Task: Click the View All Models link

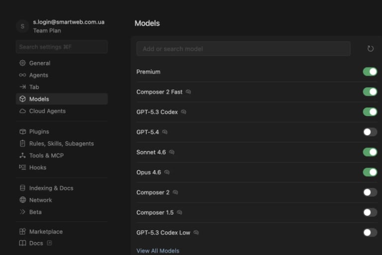Action: [158, 251]
